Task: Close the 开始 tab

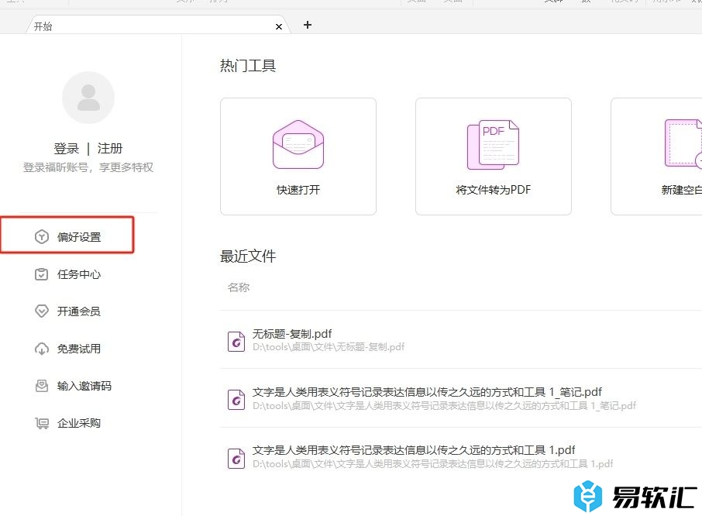Action: pyautogui.click(x=279, y=27)
